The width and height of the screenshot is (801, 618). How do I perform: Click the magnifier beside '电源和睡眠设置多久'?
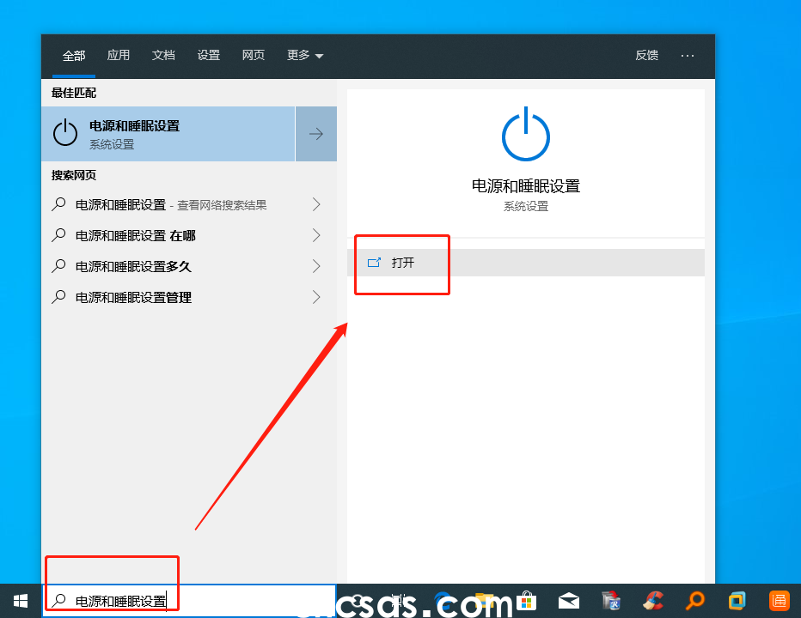[x=58, y=266]
